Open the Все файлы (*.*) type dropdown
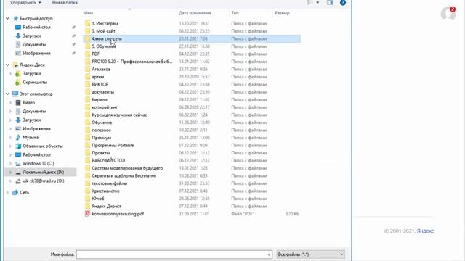This screenshot has width=465, height=261. coord(310,254)
